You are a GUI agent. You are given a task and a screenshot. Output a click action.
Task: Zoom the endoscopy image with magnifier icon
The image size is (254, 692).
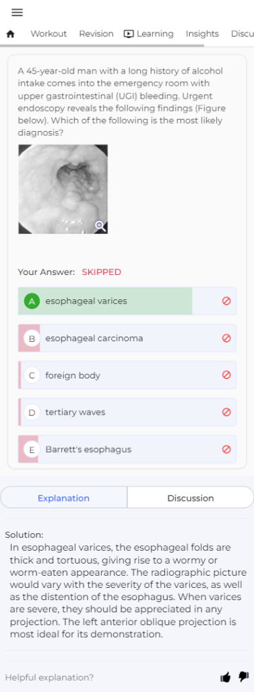[x=100, y=226]
